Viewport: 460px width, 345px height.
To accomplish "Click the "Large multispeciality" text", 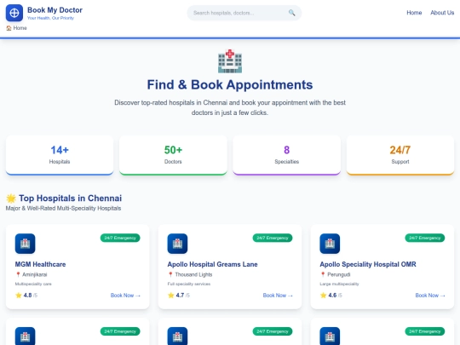I will tap(339, 284).
